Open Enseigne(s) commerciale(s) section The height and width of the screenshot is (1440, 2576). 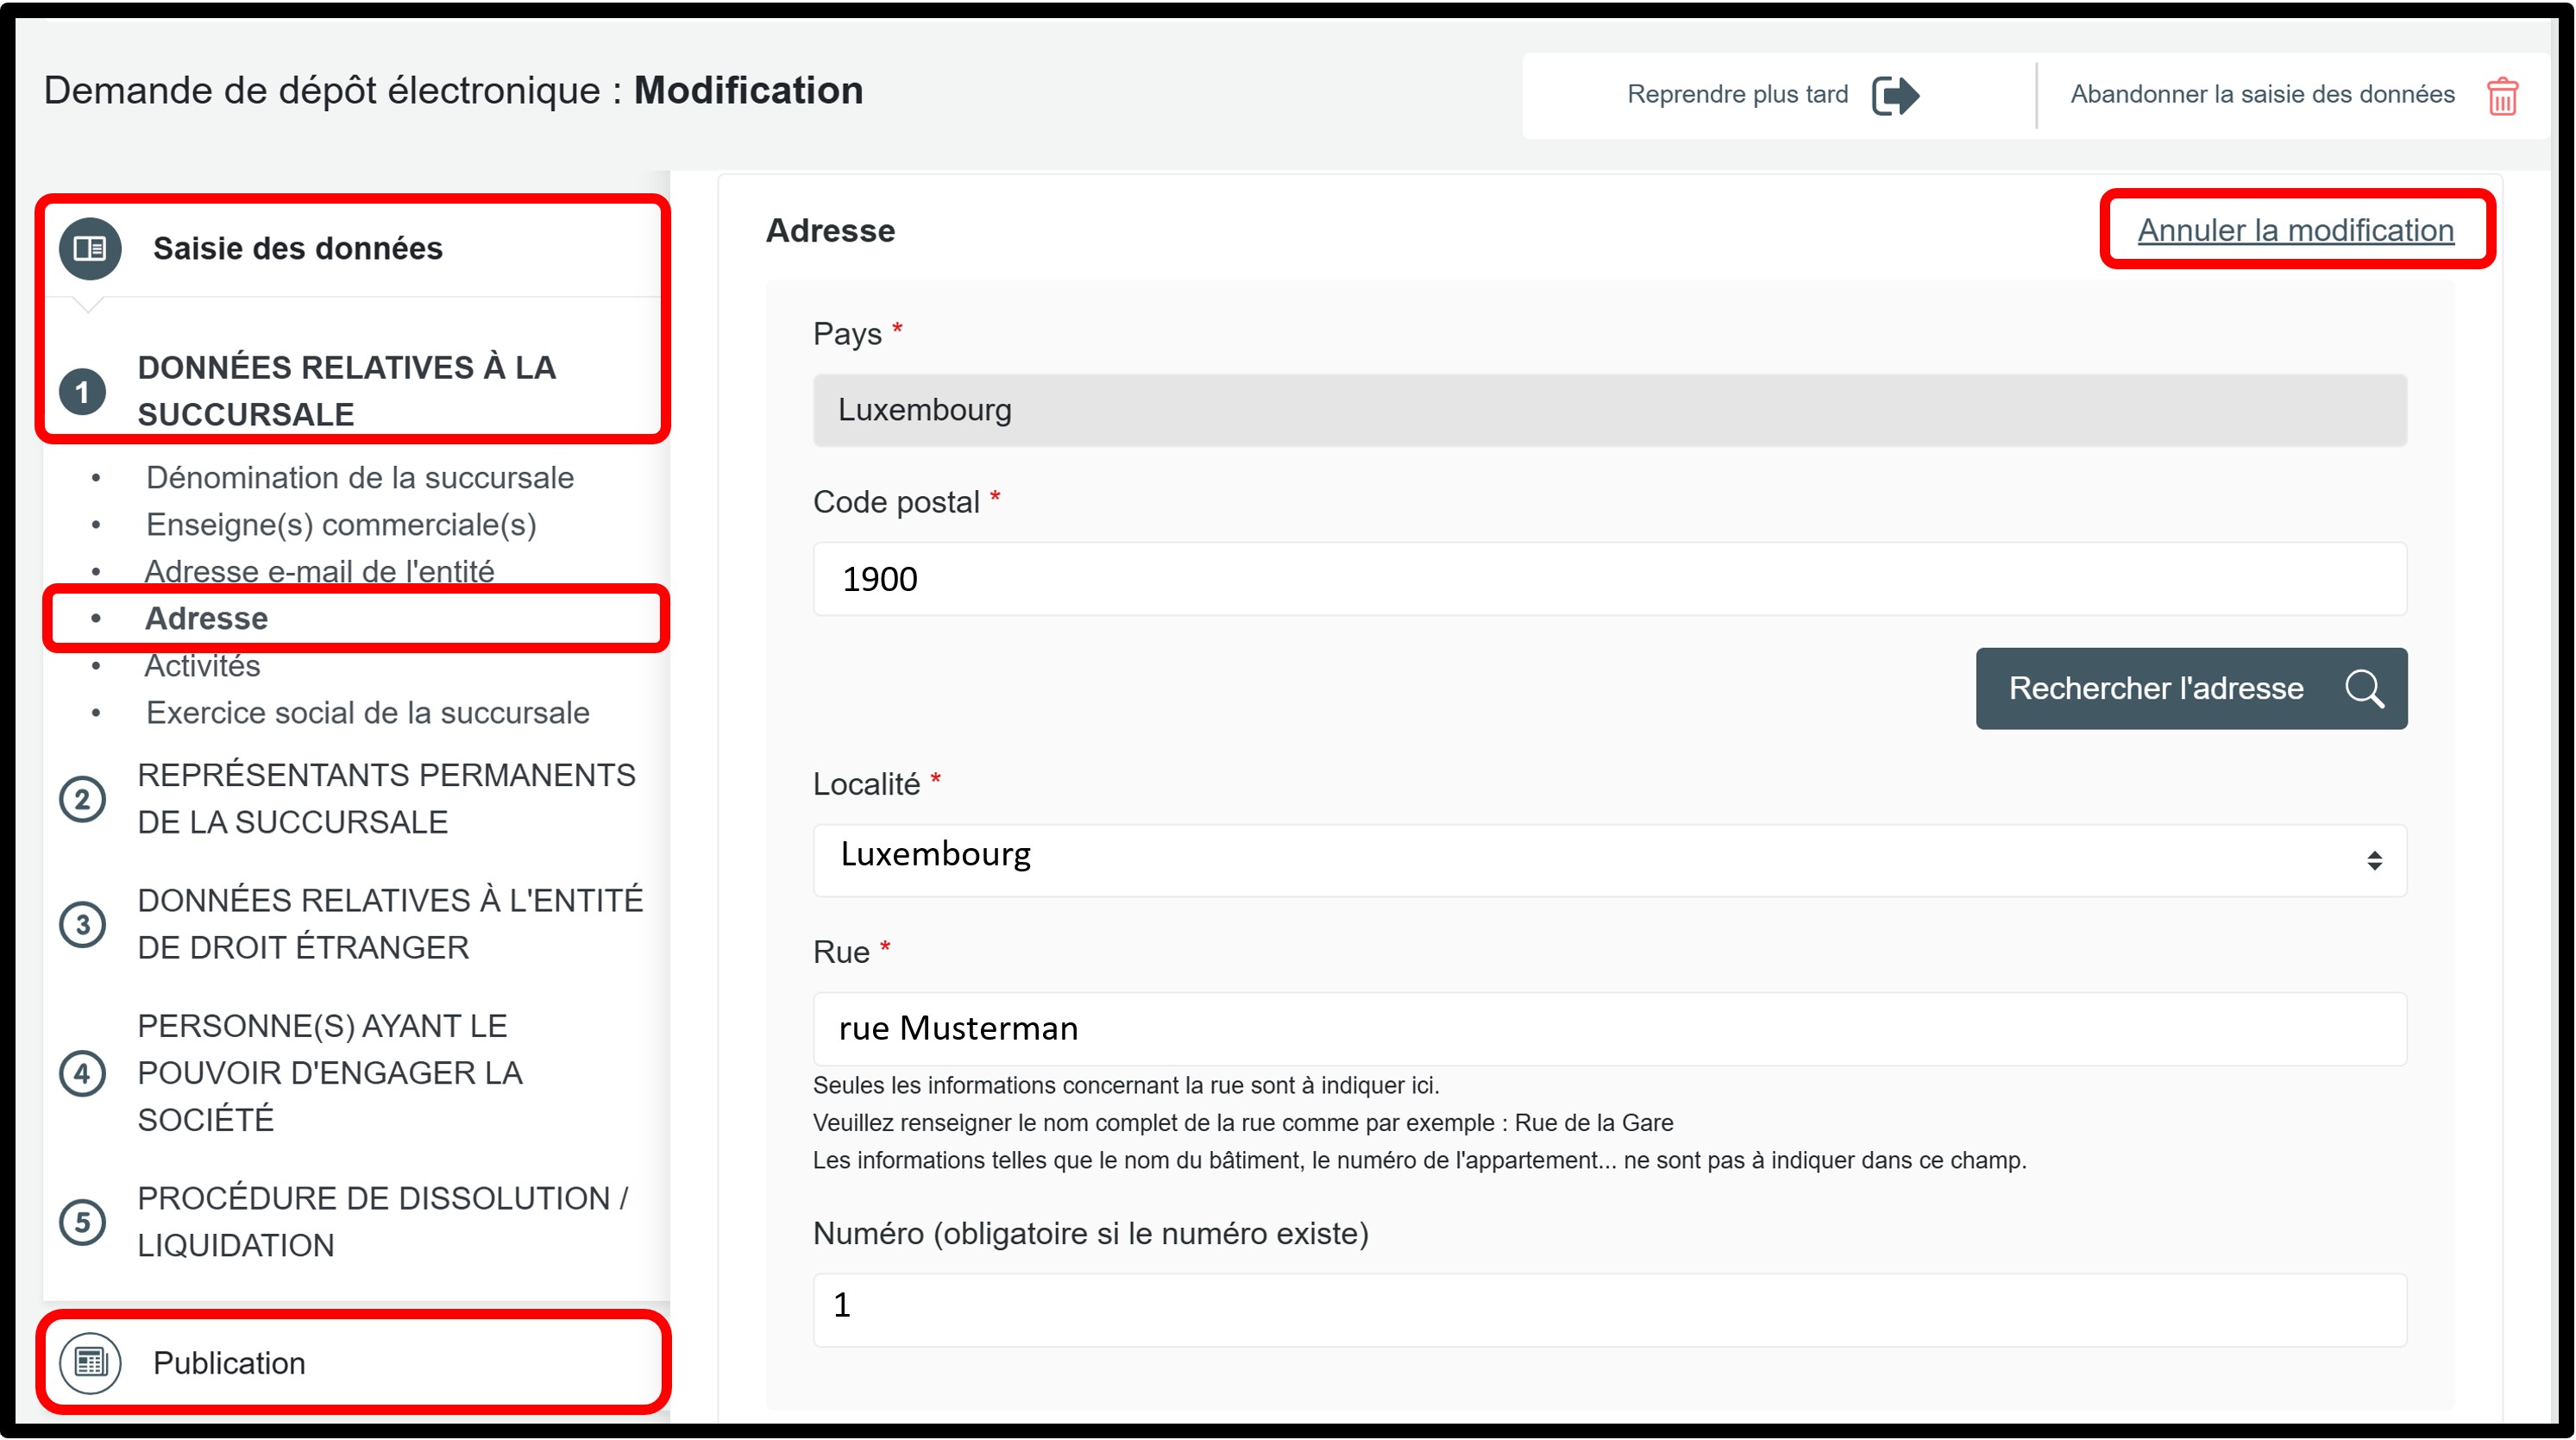click(341, 525)
